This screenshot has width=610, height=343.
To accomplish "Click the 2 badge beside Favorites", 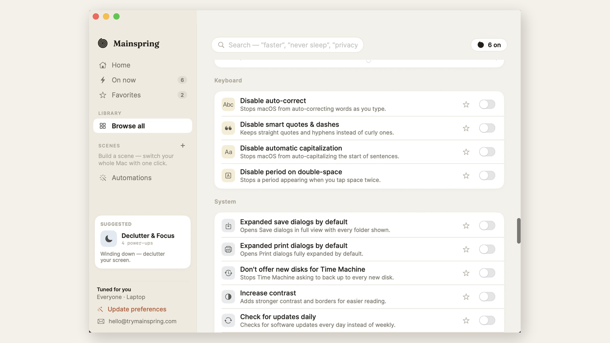I will [x=182, y=95].
